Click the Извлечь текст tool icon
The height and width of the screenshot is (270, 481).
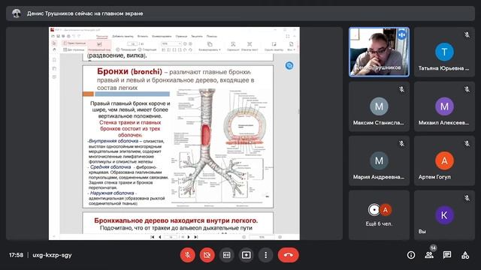250,46
